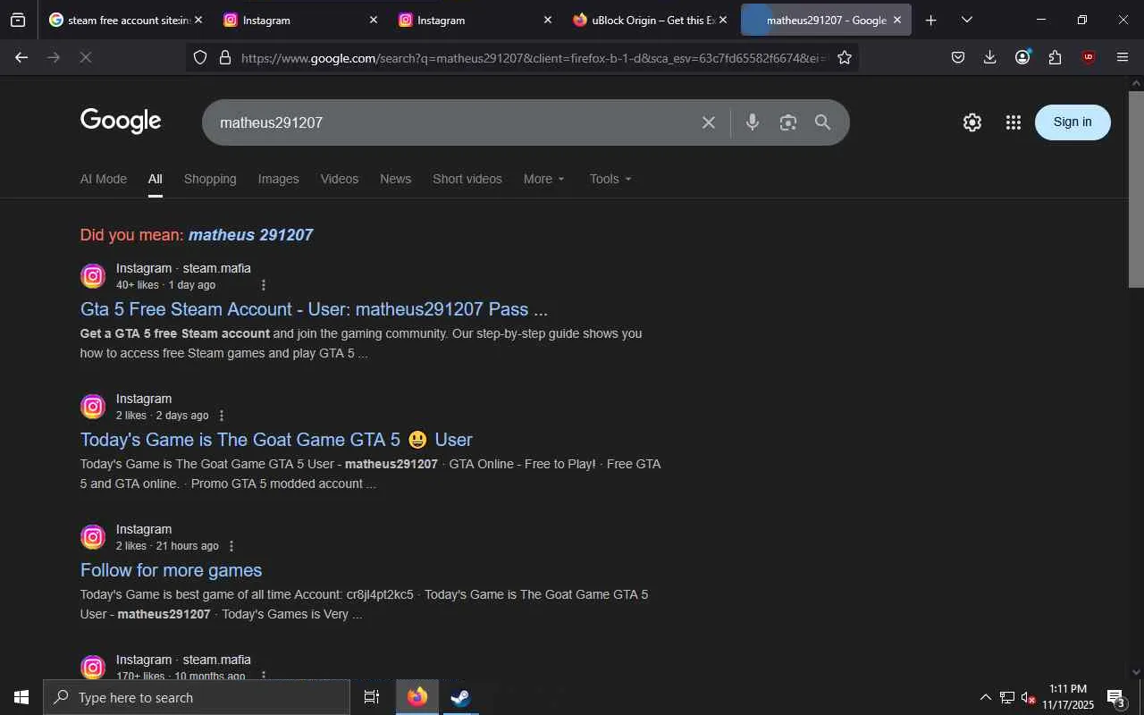
Task: Open tracking protection shield icon
Action: pyautogui.click(x=200, y=57)
